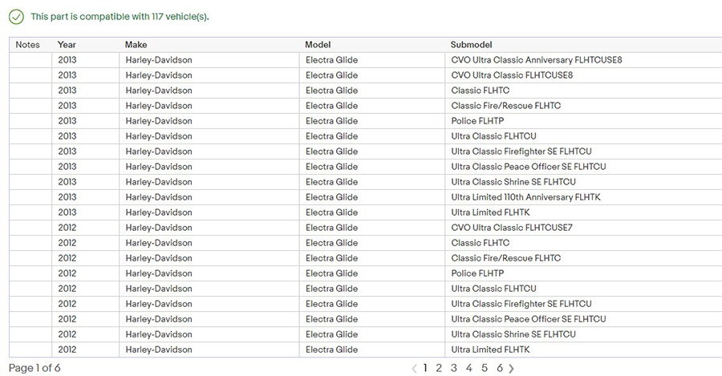Click the Model column header

click(x=318, y=45)
